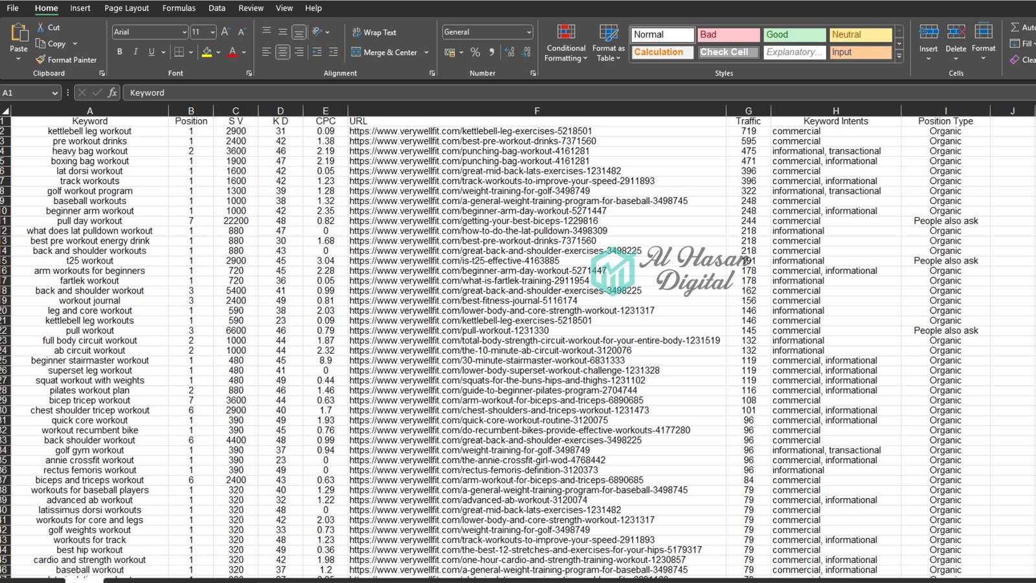Screen dimensions: 1036x583
Task: Open the Font dialog launcher
Action: (249, 74)
